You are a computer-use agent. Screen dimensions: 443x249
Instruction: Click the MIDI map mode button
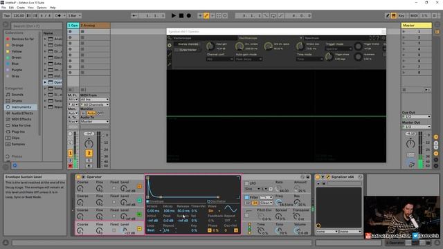click(x=414, y=15)
